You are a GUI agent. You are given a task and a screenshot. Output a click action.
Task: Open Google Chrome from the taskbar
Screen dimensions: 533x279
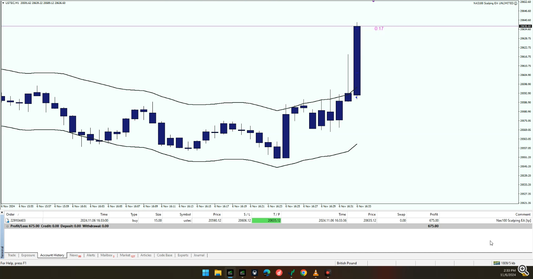303,273
